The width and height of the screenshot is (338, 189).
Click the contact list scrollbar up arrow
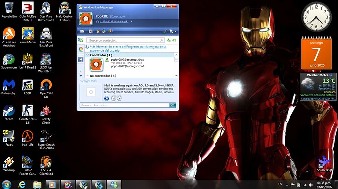176,55
